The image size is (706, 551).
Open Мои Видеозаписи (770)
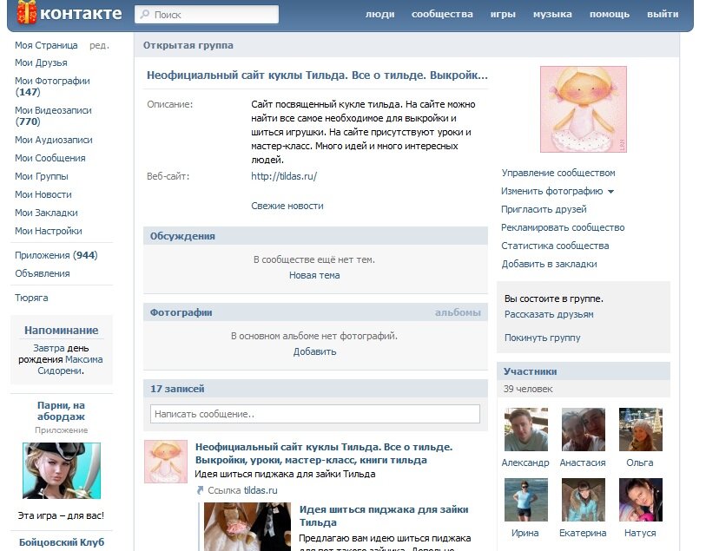pyautogui.click(x=53, y=115)
